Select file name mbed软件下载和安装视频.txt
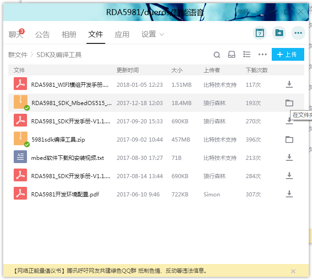Screen dimensions: 312x280 pyautogui.click(x=67, y=158)
